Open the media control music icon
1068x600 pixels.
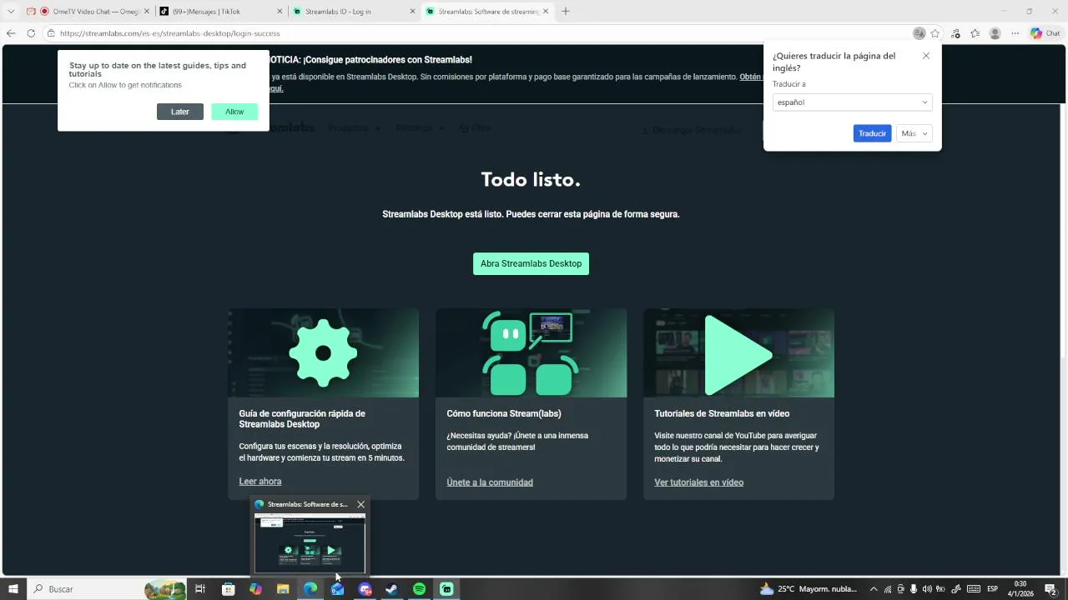pos(955,33)
